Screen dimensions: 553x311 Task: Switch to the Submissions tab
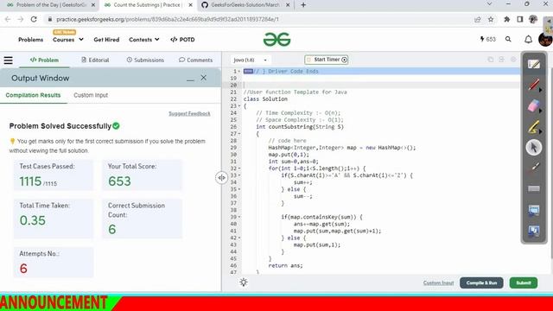point(145,60)
